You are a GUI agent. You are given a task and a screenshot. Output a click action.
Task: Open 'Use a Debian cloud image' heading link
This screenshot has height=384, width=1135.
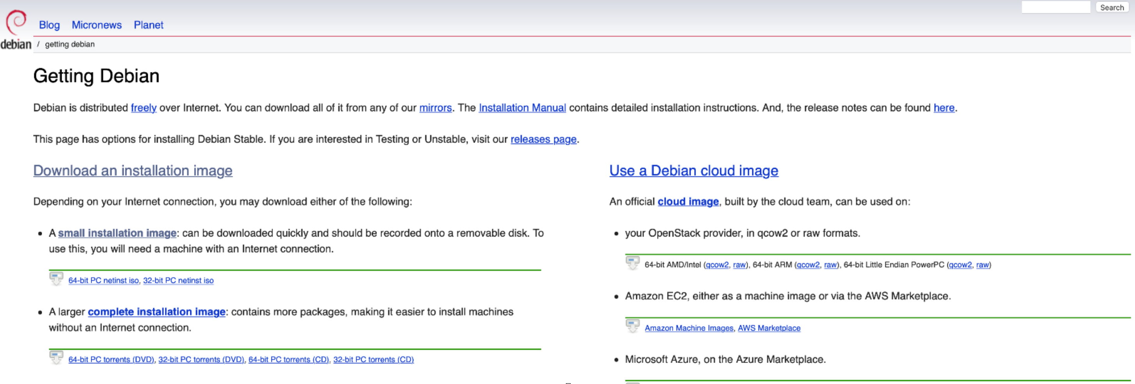click(x=693, y=171)
